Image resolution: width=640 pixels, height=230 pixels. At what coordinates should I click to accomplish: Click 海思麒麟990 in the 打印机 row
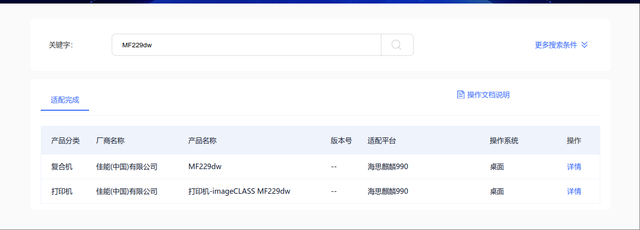pos(388,191)
